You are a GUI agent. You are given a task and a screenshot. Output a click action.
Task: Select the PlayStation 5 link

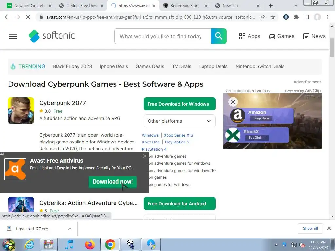(177, 142)
